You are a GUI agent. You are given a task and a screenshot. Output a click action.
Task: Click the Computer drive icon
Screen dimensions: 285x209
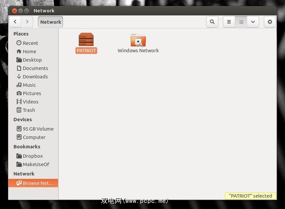(19, 137)
